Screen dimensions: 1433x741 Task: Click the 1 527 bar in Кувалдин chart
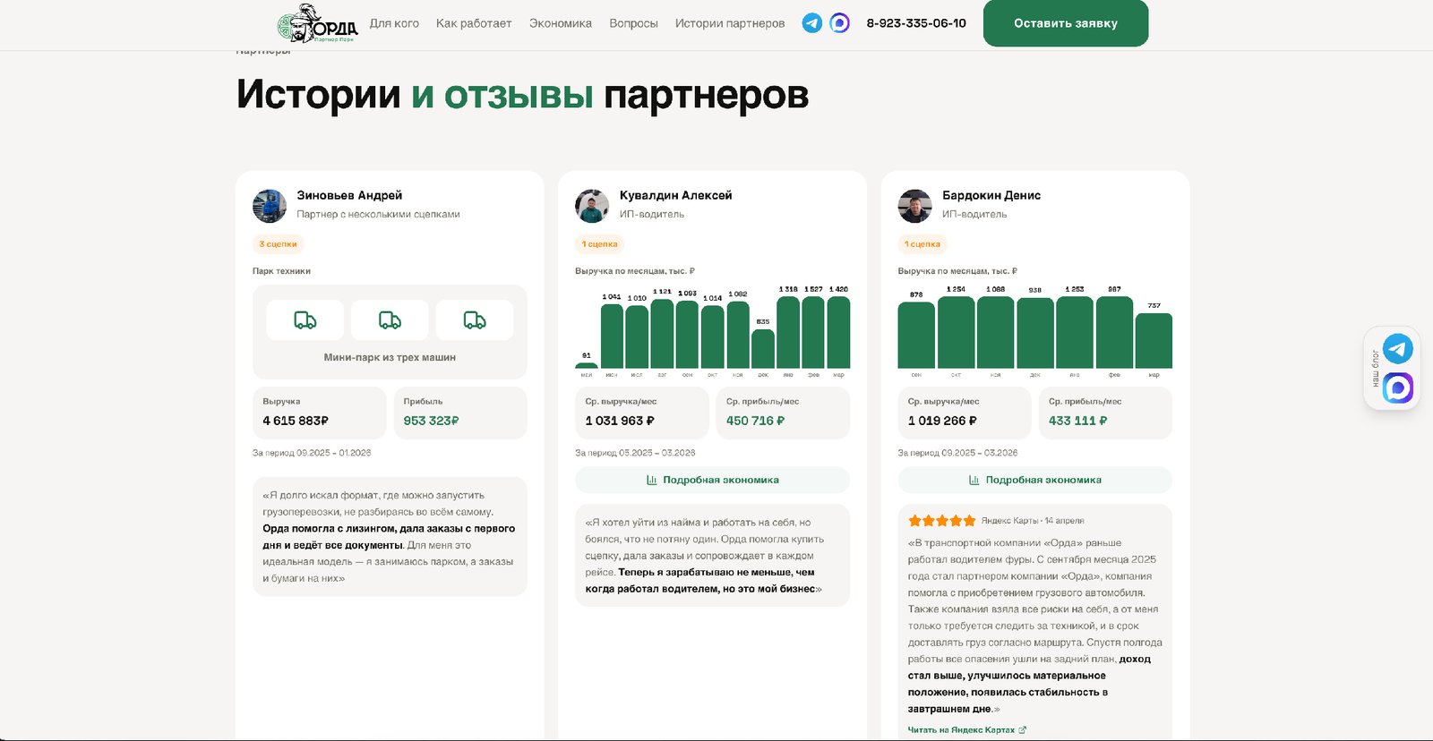point(813,332)
